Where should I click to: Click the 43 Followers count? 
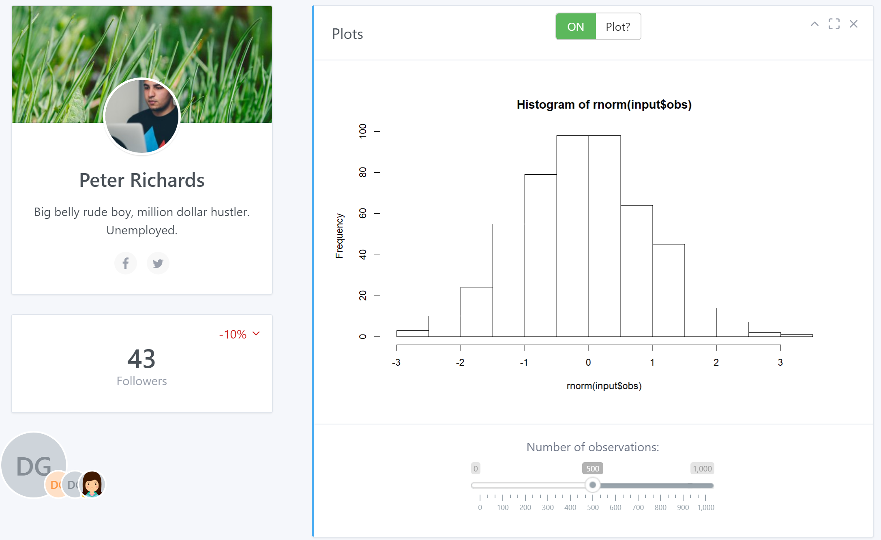coord(141,359)
